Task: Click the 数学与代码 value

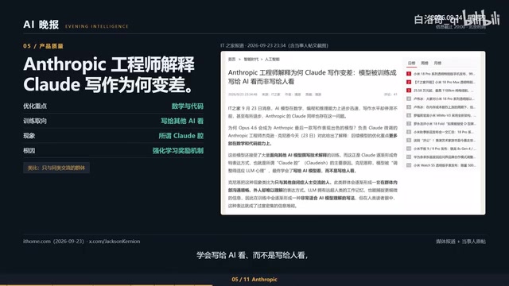Action: (188, 106)
